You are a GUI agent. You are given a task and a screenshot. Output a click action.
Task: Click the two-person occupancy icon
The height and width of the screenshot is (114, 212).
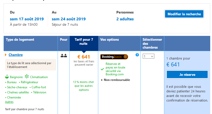pyautogui.click(x=64, y=55)
